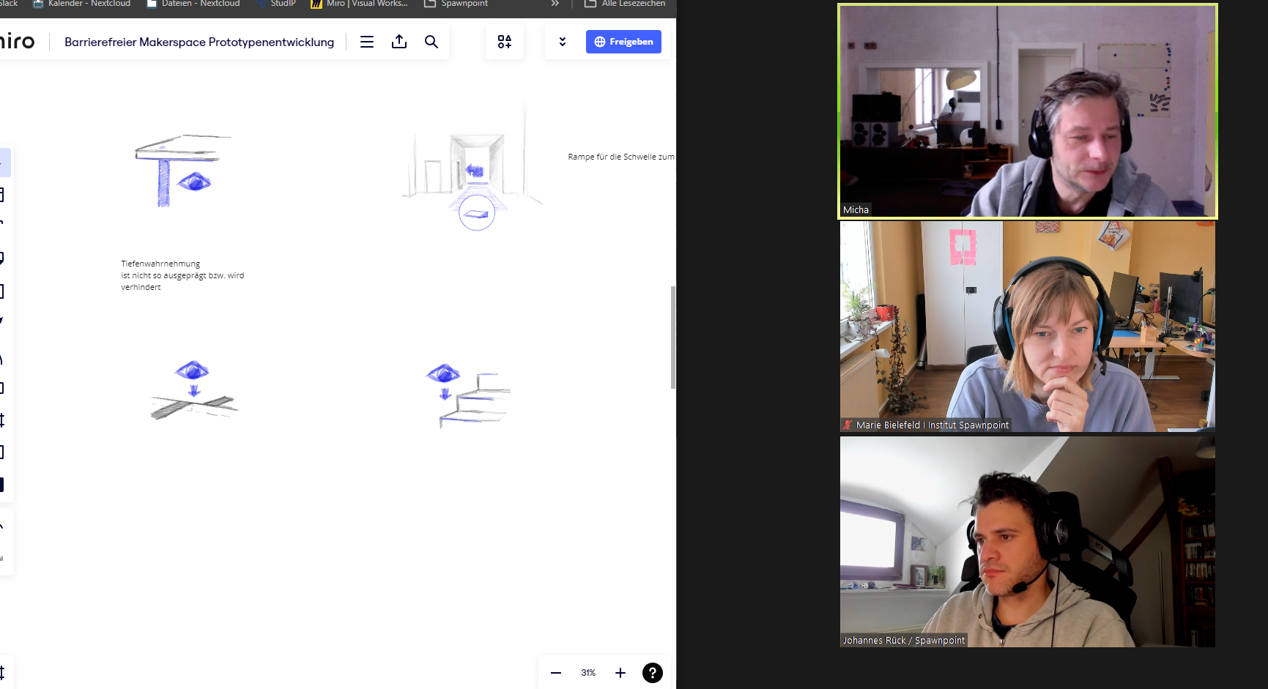Open board search with magnifier icon
The width and height of the screenshot is (1268, 689).
(x=431, y=42)
